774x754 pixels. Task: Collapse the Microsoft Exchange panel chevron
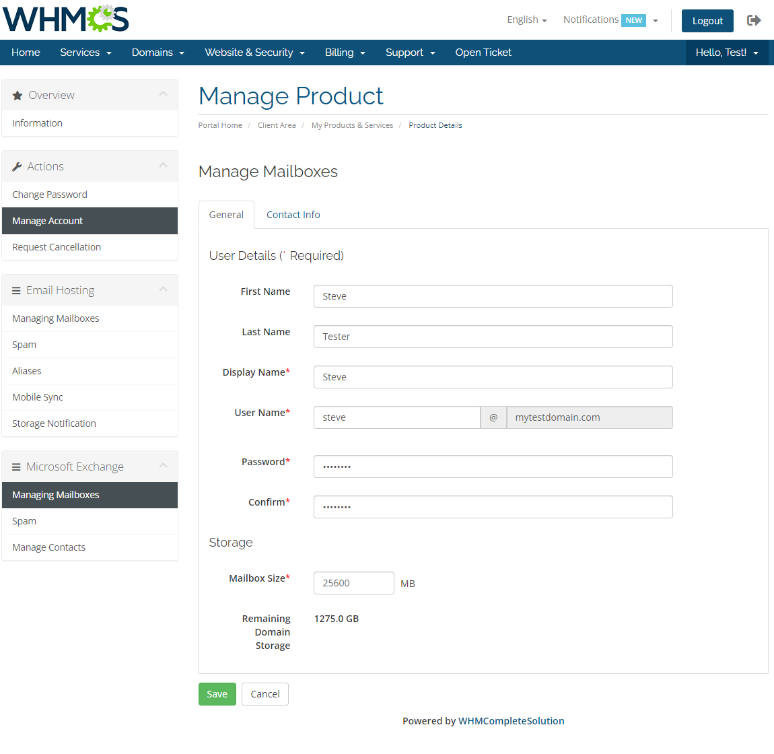[x=164, y=465]
